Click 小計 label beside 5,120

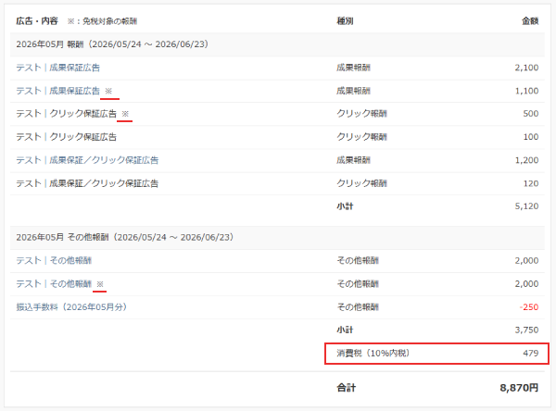[x=345, y=206]
